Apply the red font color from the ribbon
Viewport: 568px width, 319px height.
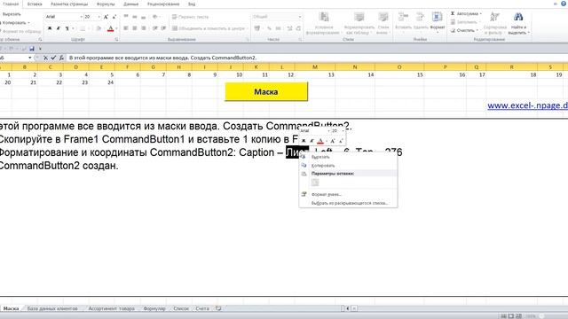point(110,28)
